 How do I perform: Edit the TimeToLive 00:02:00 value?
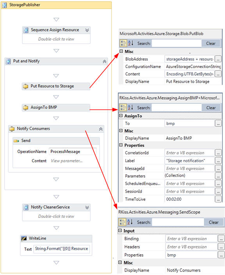coord(189,199)
